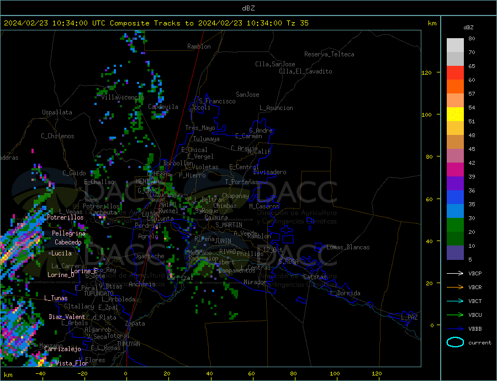Click the 'Diaz_Valent' map label
This screenshot has width=497, height=381.
coord(67,317)
